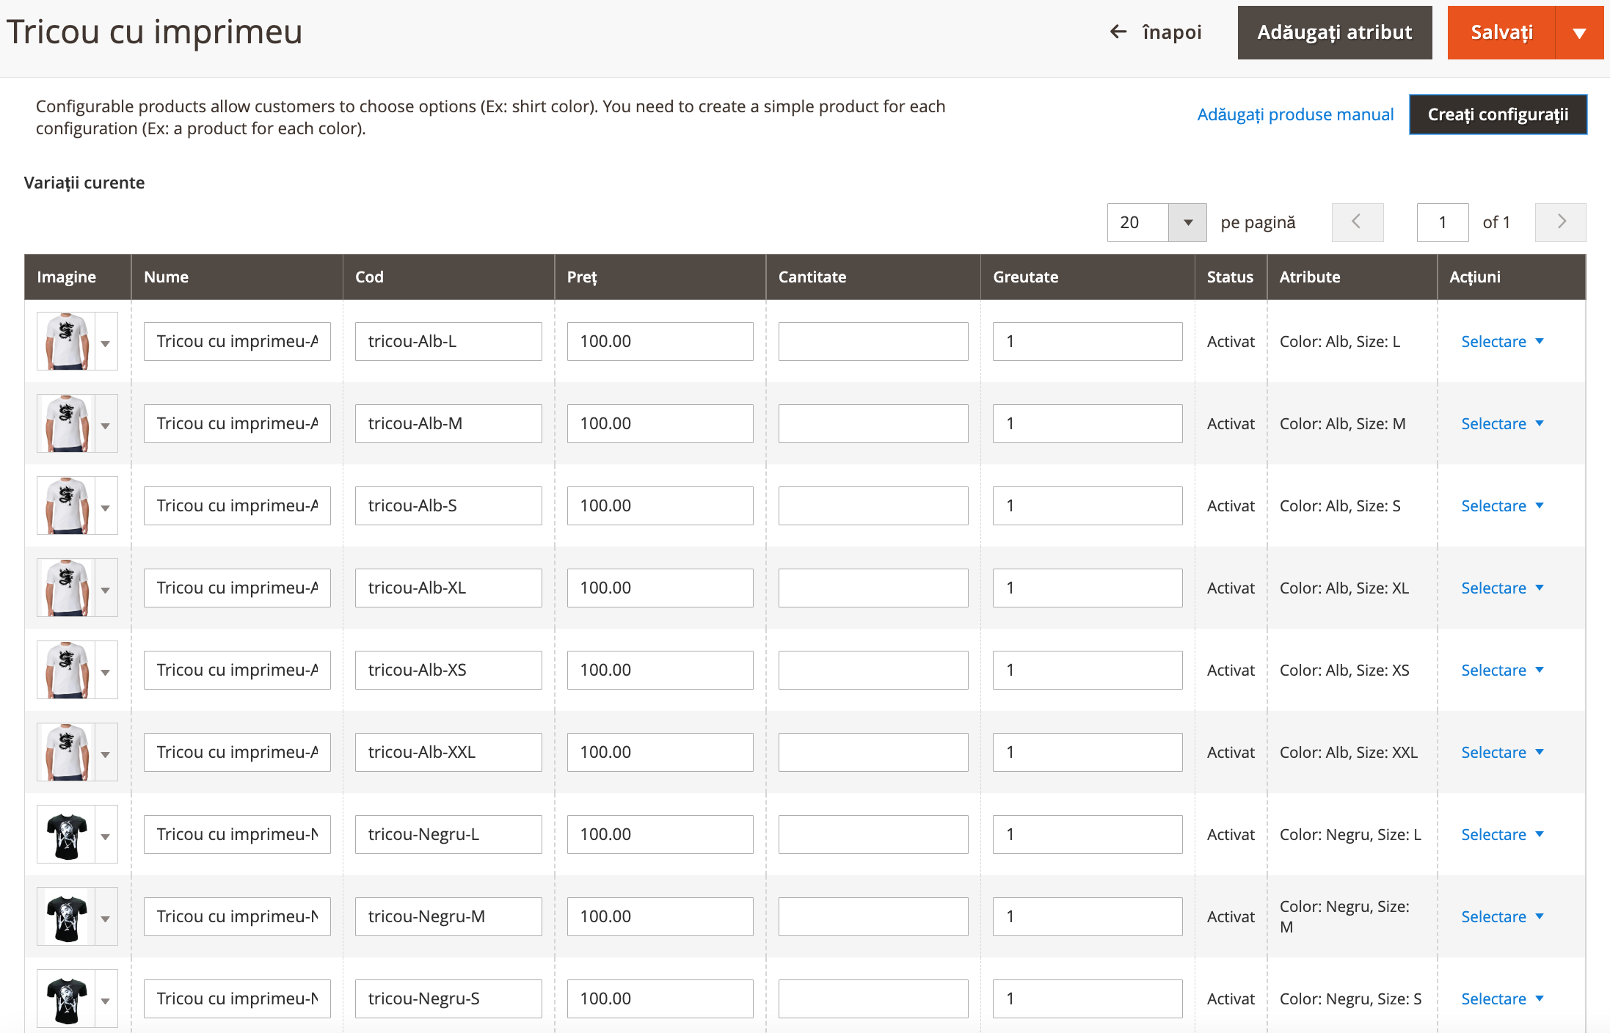Click Activat status in tricou-Alb-XXL row
The image size is (1610, 1033).
pyautogui.click(x=1231, y=752)
